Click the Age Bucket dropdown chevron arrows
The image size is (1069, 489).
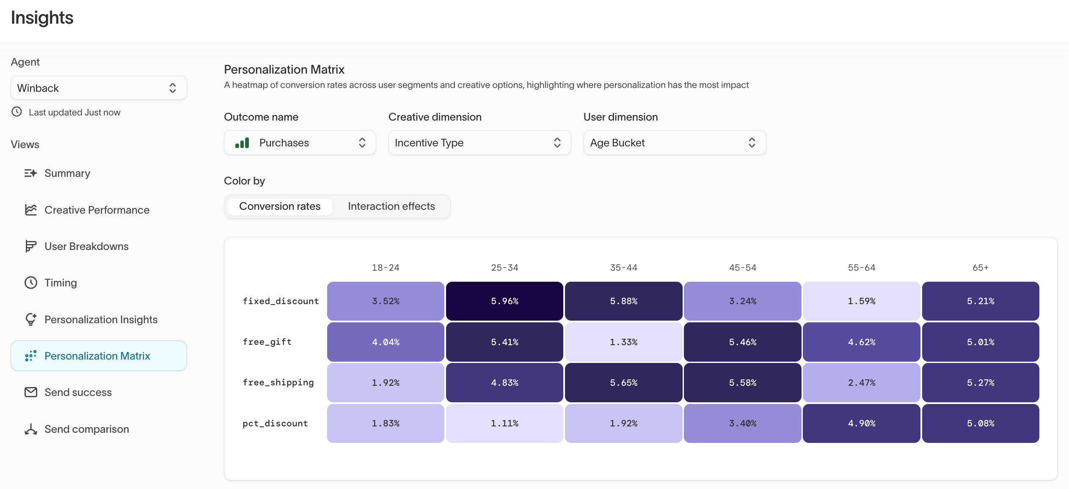coord(752,143)
